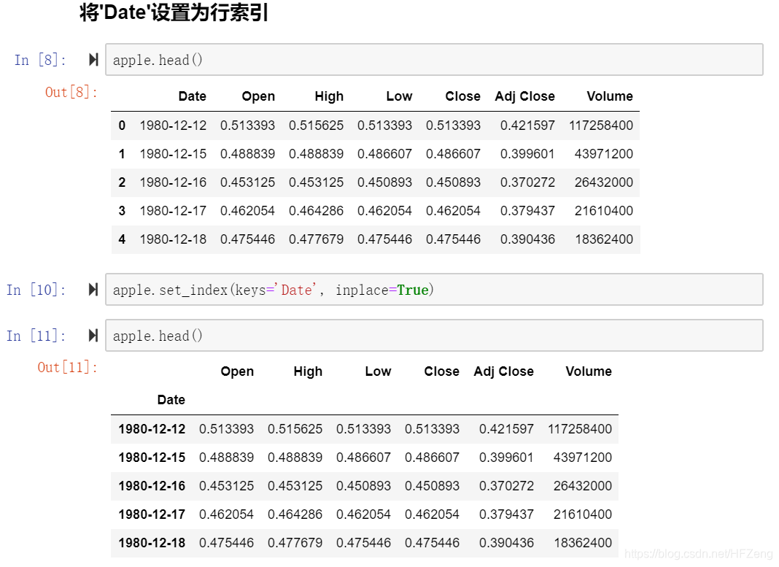Click High value 0.464286 in Out[8]

[316, 211]
